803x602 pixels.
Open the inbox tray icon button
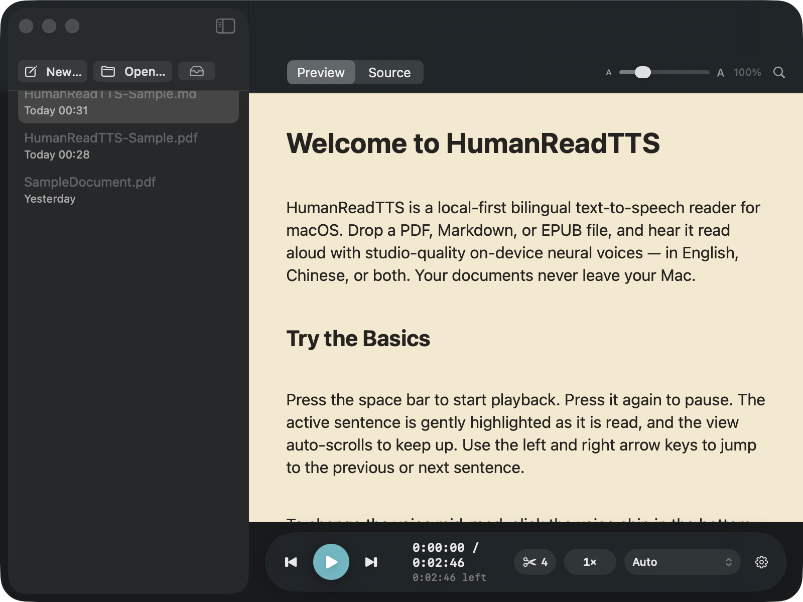pos(197,71)
